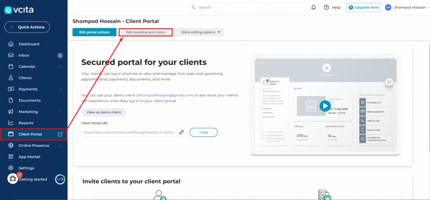Click the Calendar icon in sidebar
430x200 pixels.
pyautogui.click(x=10, y=67)
